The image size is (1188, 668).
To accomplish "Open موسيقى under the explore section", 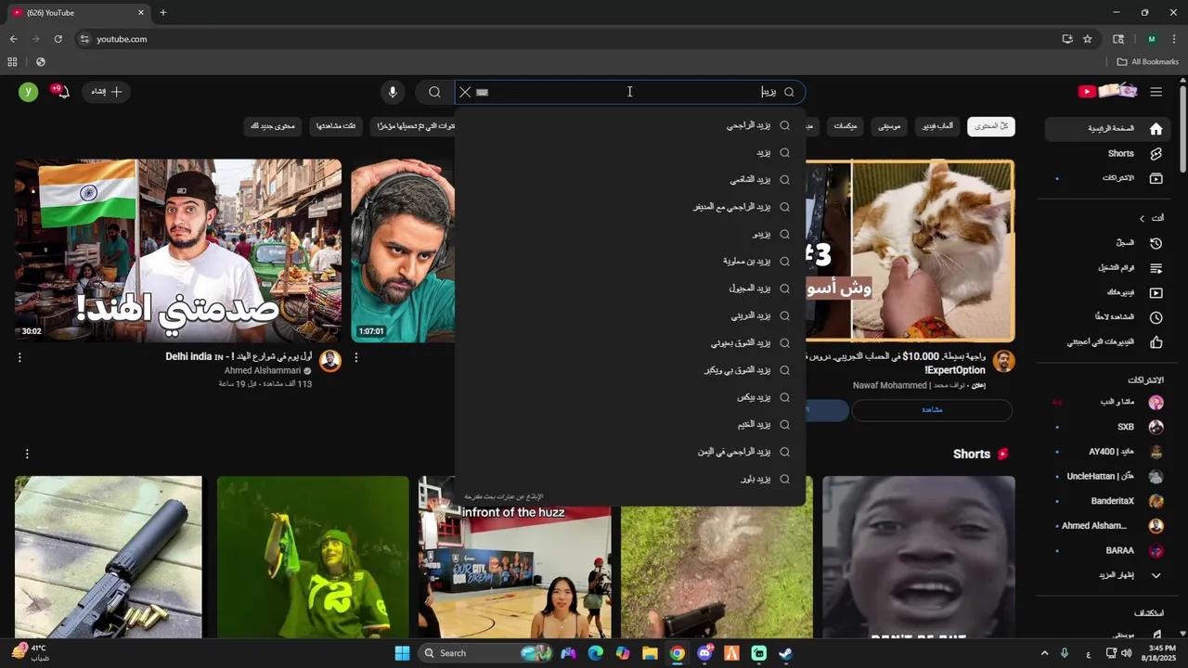I will point(1106,636).
